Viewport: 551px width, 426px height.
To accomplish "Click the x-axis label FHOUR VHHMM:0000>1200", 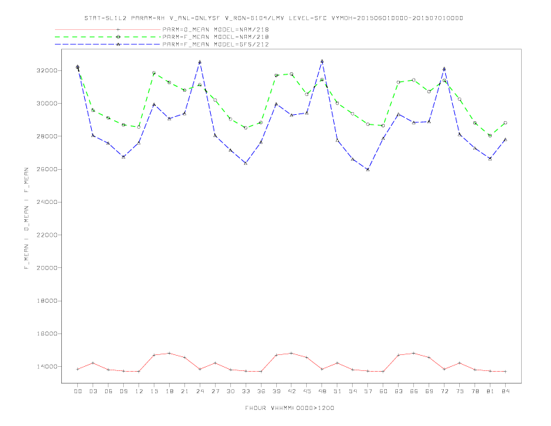I will tap(289, 408).
